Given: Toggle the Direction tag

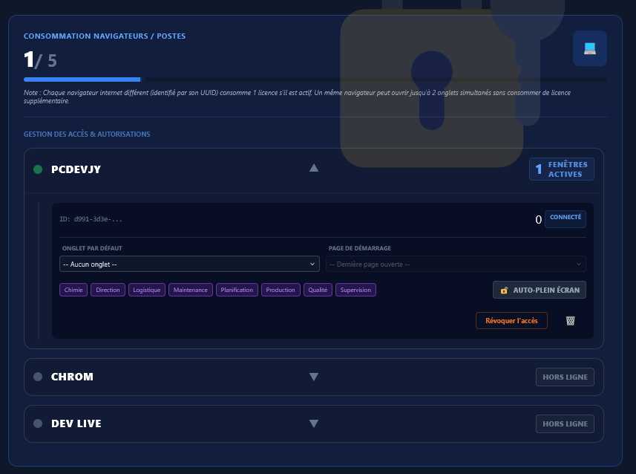Looking at the screenshot, I should click(x=108, y=290).
